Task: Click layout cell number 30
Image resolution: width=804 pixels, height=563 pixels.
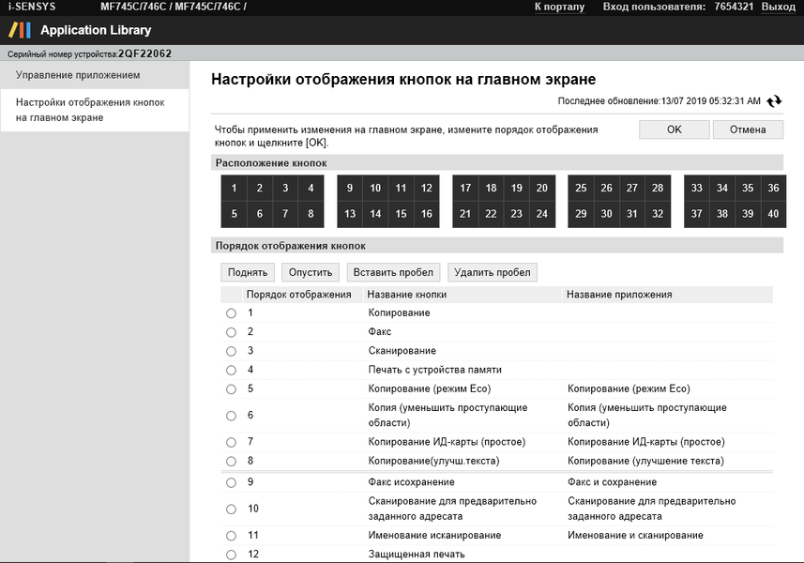Action: tap(606, 214)
